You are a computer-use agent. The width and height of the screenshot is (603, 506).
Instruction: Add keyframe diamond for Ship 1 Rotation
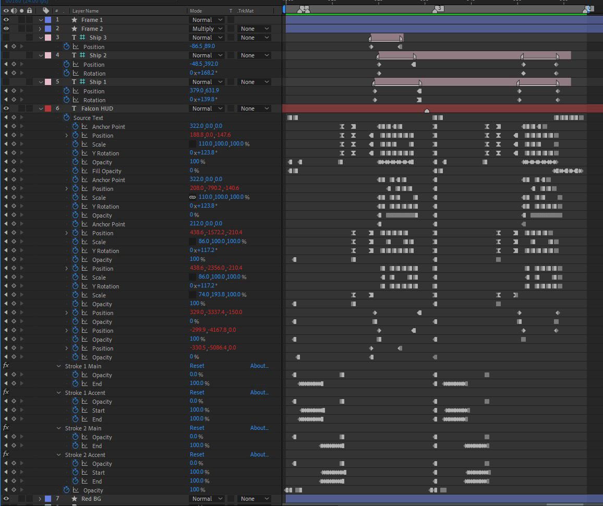tap(14, 100)
